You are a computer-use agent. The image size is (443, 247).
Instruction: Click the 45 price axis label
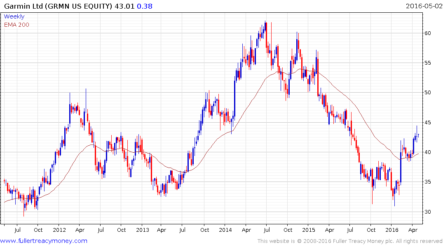pyautogui.click(x=428, y=123)
